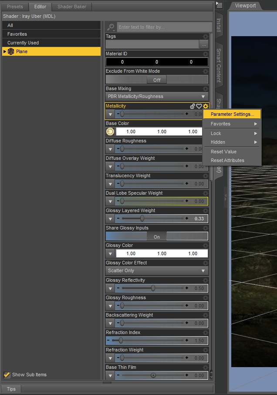Add Metallicity to favorites with heart icon

pos(199,106)
